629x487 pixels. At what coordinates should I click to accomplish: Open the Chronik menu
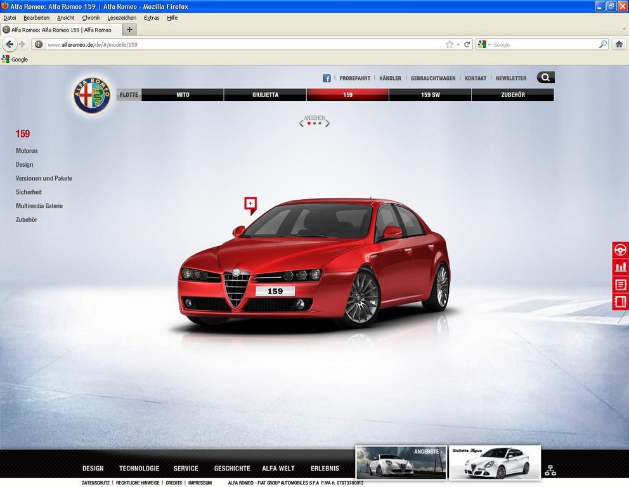pos(91,18)
